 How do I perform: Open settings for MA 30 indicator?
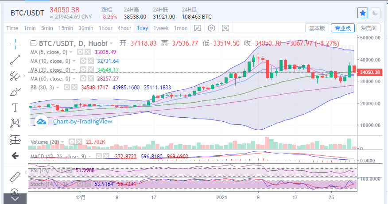[83, 70]
